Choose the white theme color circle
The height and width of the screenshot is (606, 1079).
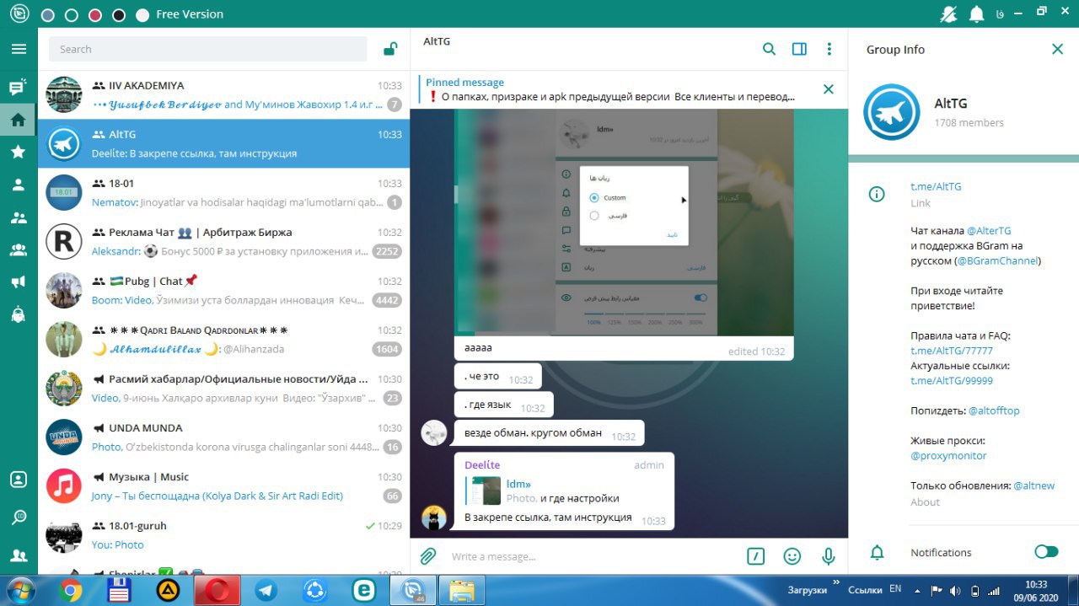click(x=142, y=14)
